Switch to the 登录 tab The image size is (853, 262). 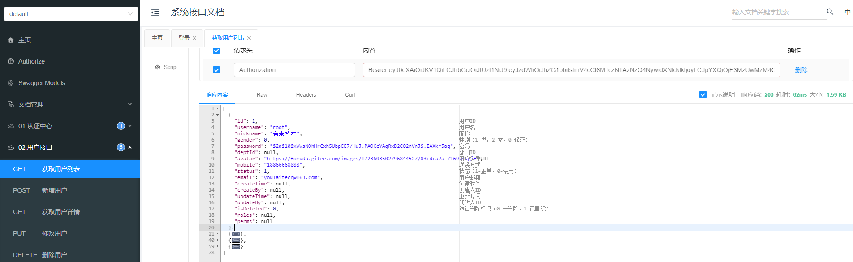[184, 38]
